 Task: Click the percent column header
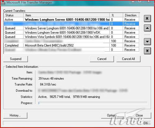[x=116, y=15]
